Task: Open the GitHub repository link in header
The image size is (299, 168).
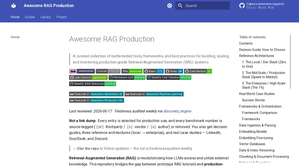Action: tap(263, 5)
